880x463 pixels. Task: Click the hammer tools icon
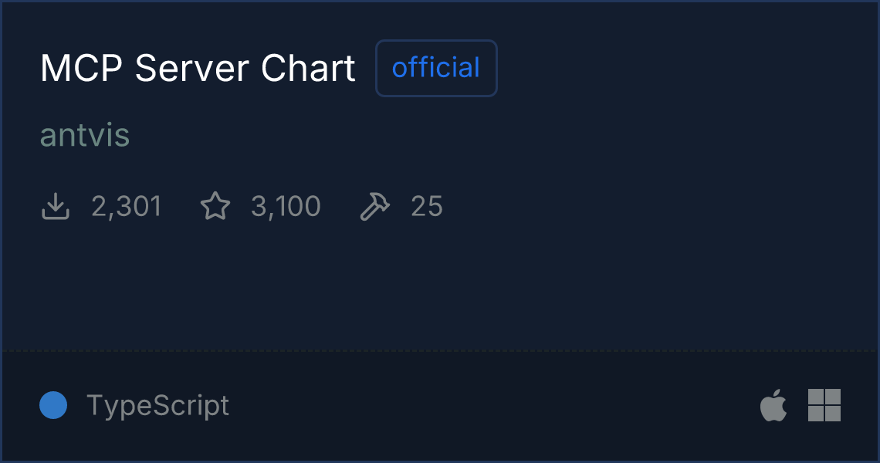(x=375, y=207)
